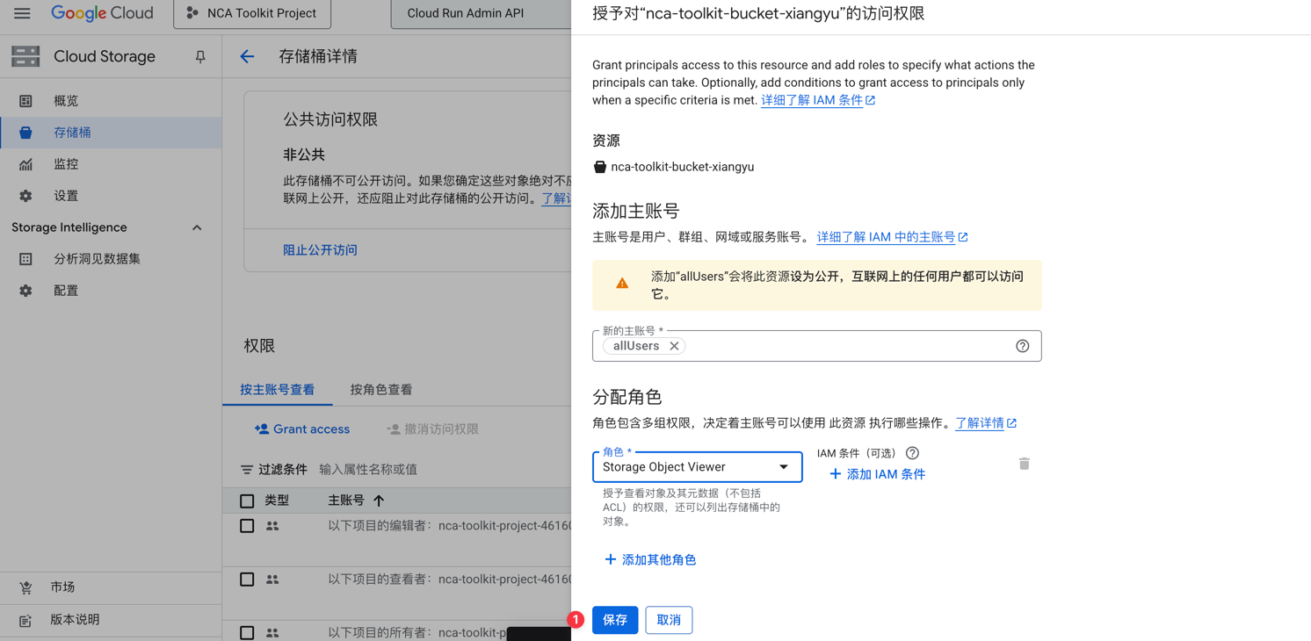Click the help icon in 新的主账号 field
Screen dimensions: 1311x641
(x=1022, y=346)
